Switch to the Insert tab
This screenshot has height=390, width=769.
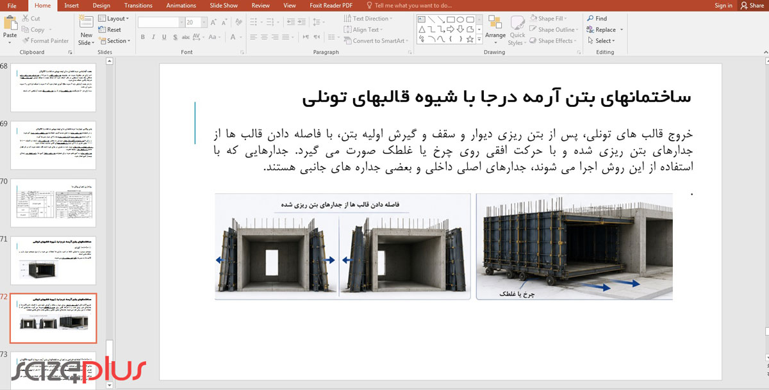[x=72, y=5]
